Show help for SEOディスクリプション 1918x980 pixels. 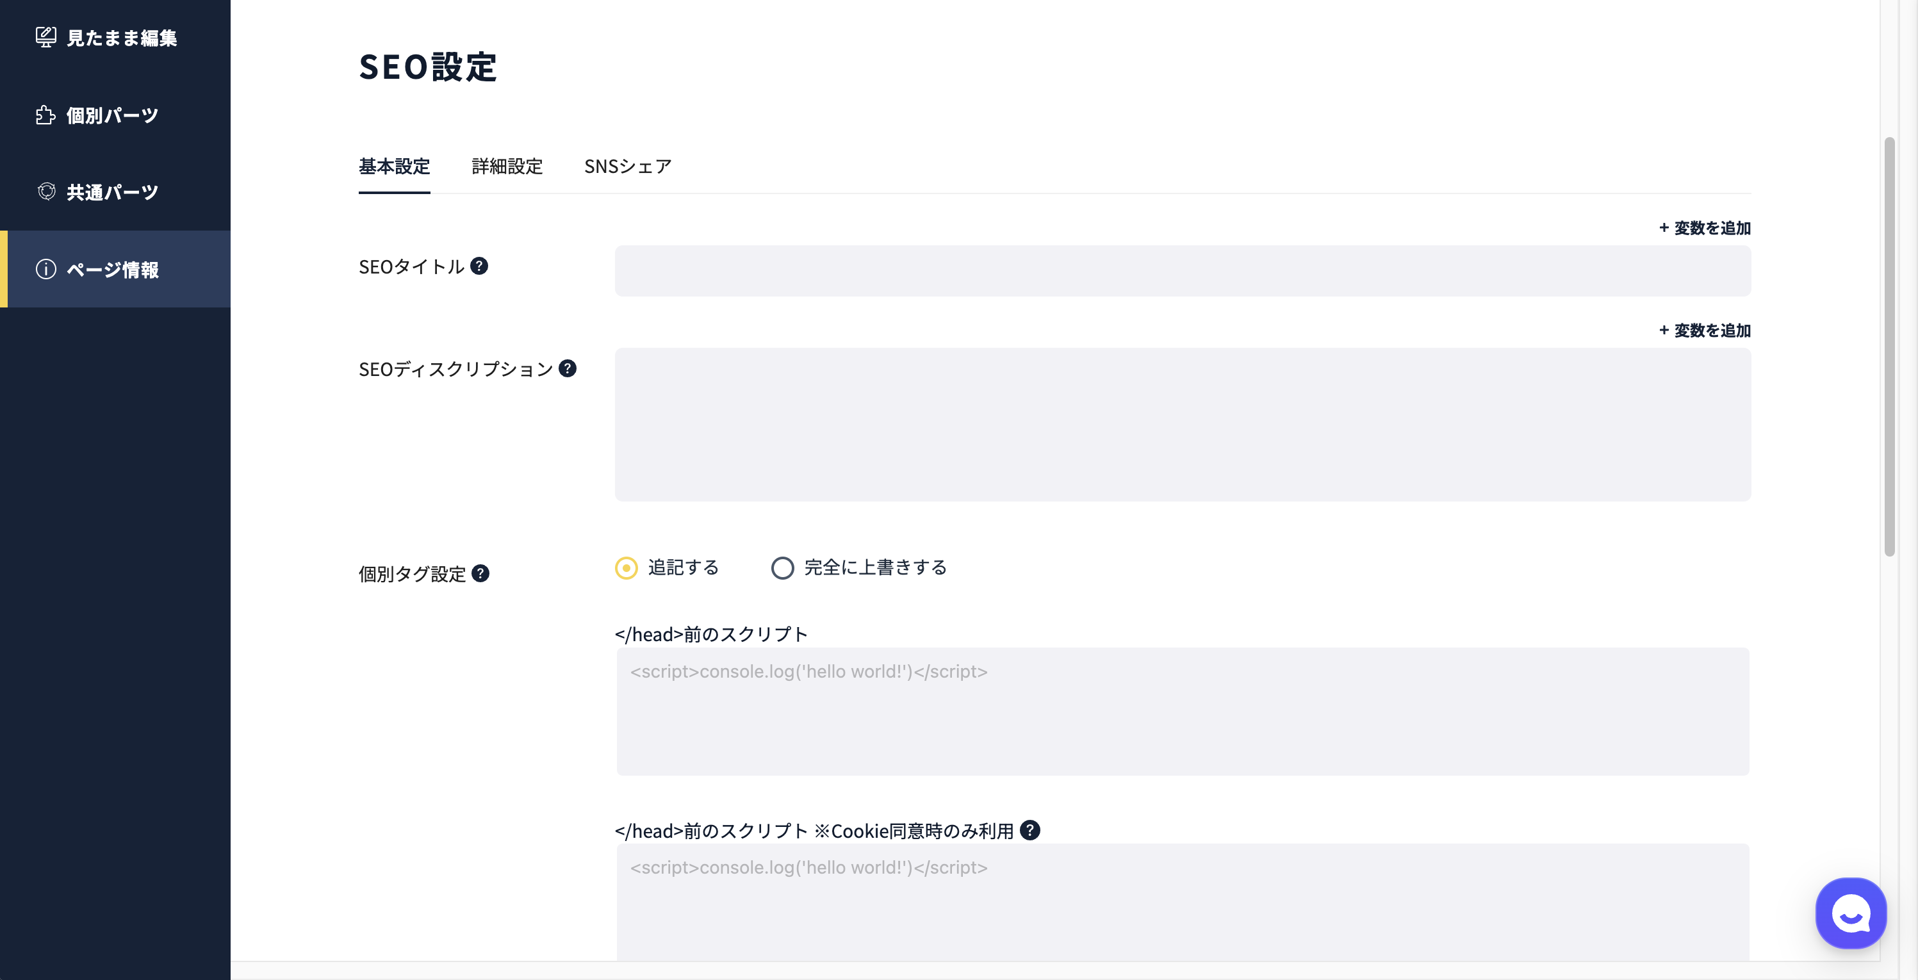click(568, 368)
